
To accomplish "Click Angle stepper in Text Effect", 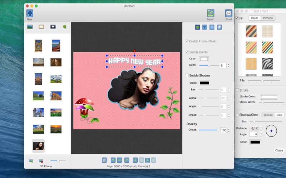I will point(261,134).
